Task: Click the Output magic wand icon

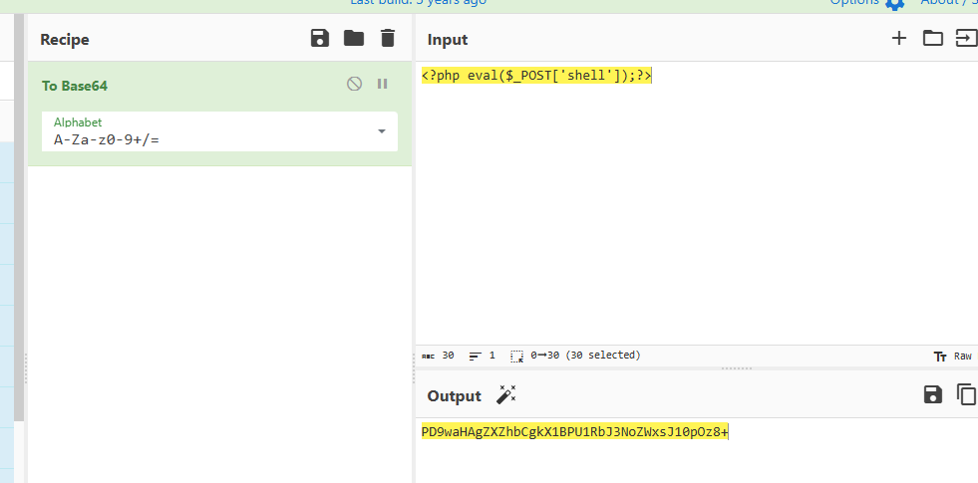Action: [505, 395]
